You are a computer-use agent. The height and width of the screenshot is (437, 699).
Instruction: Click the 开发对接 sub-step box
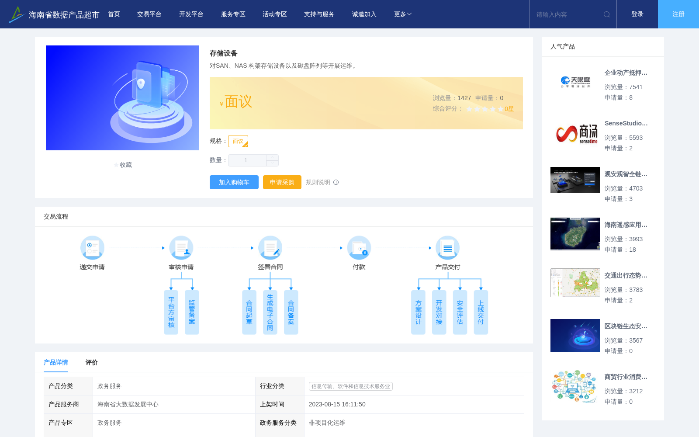pyautogui.click(x=439, y=312)
